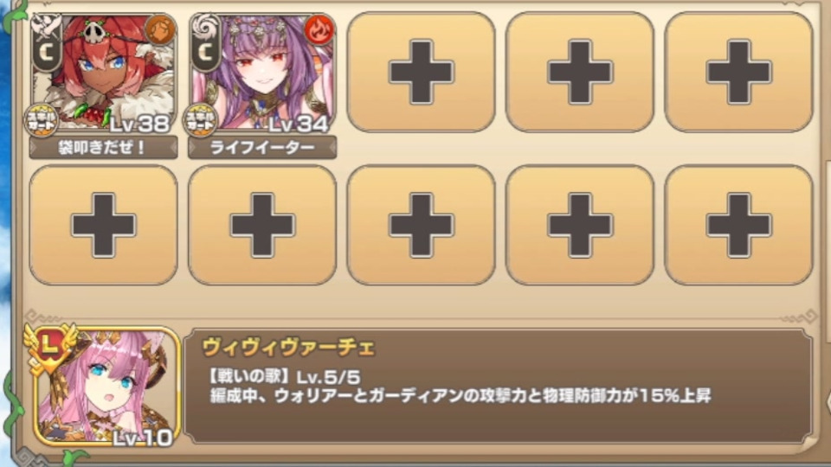831x467 pixels.
Task: Tap the fire element icon on Lv34 card
Action: click(319, 29)
